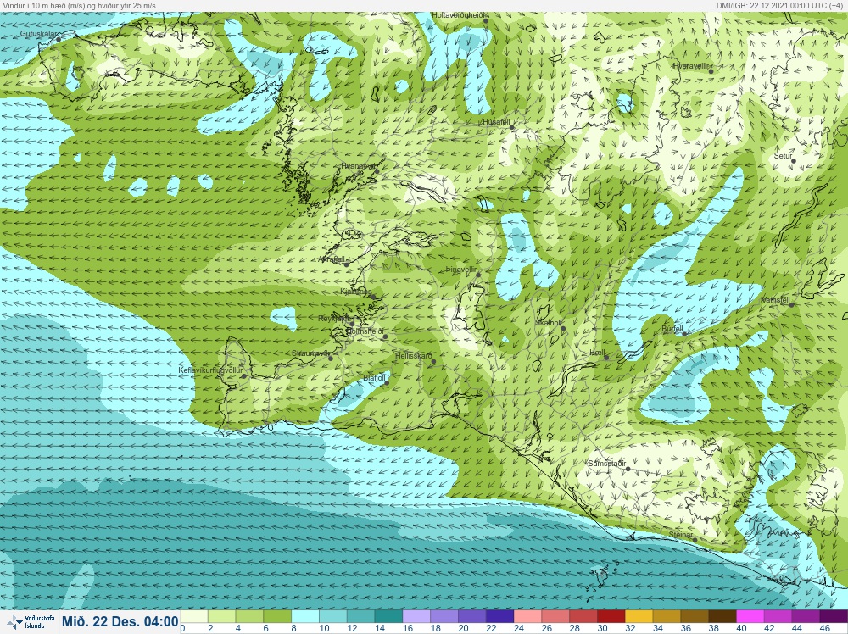Pick the red 28–30 m/s legend swatch
848x634 pixels.
coord(583,617)
